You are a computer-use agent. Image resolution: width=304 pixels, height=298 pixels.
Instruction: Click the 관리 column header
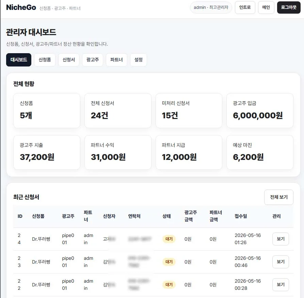coord(276,216)
